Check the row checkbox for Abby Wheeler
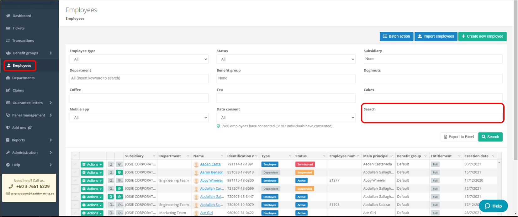 click(x=75, y=181)
